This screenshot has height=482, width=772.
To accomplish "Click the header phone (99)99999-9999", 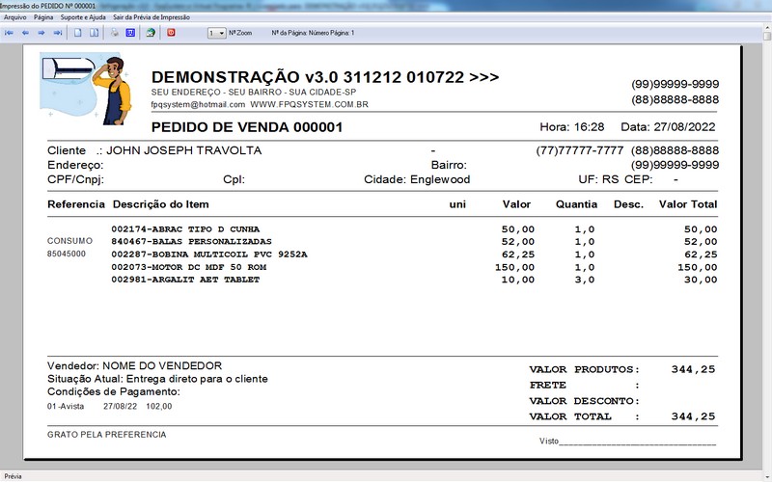I will click(675, 84).
